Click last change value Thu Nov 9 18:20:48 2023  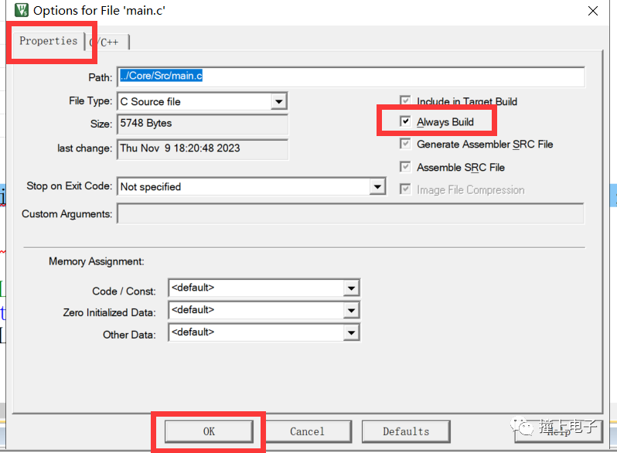pos(203,148)
